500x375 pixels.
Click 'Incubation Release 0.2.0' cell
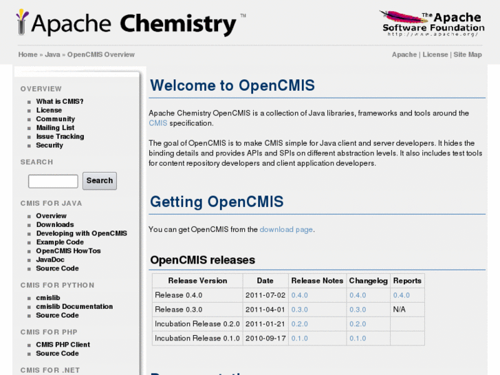click(x=197, y=324)
